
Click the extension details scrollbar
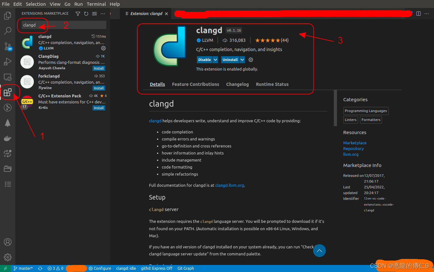click(335, 108)
